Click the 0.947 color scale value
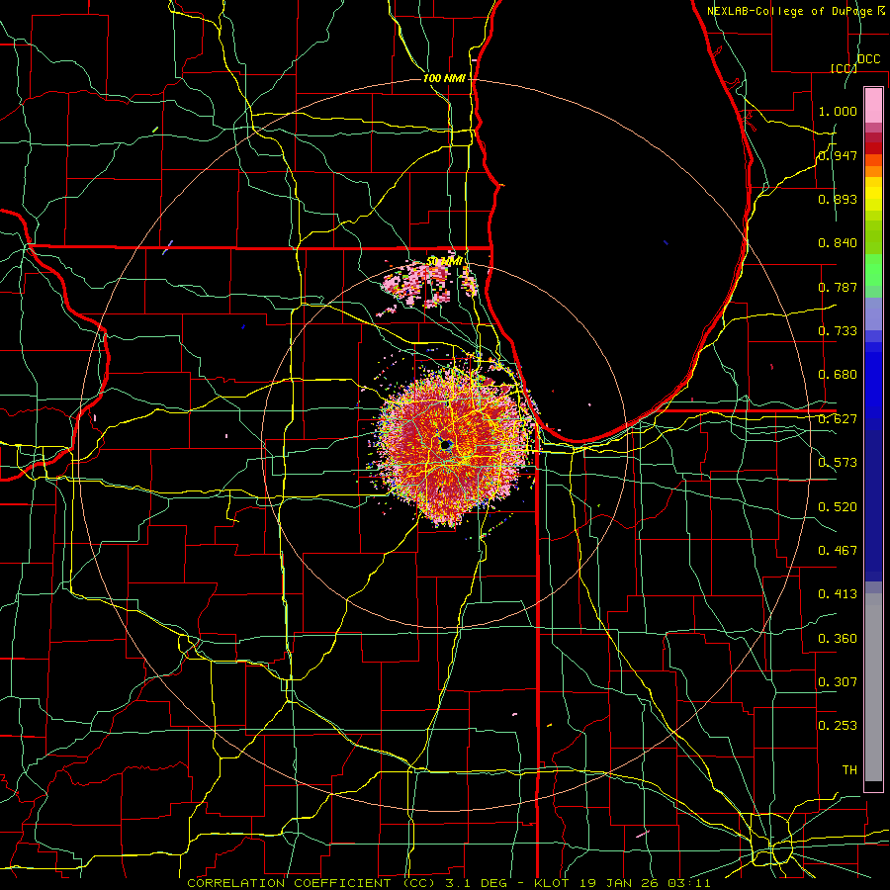This screenshot has width=890, height=890. [838, 155]
